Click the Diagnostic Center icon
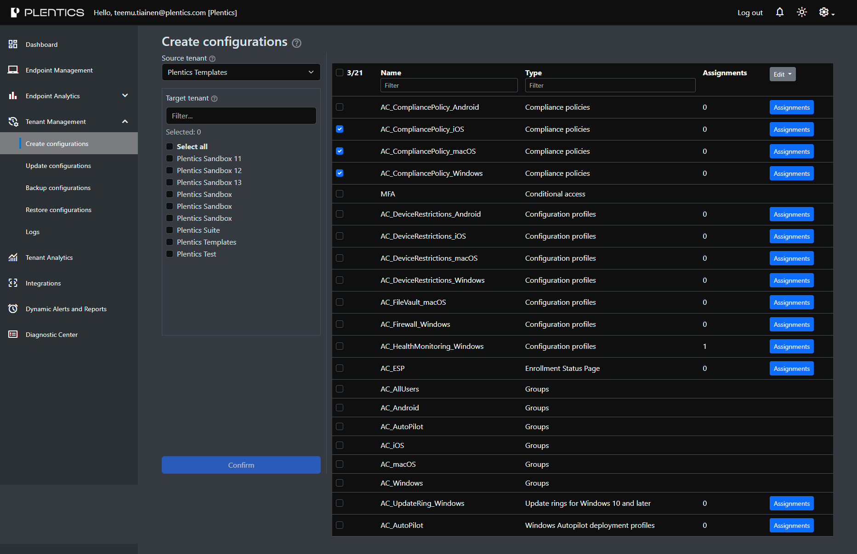 (13, 335)
